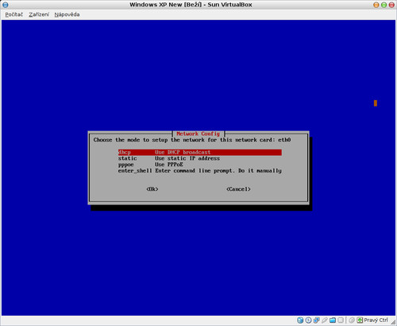Click the optical disc status icon
The image size is (397, 326).
click(x=308, y=320)
